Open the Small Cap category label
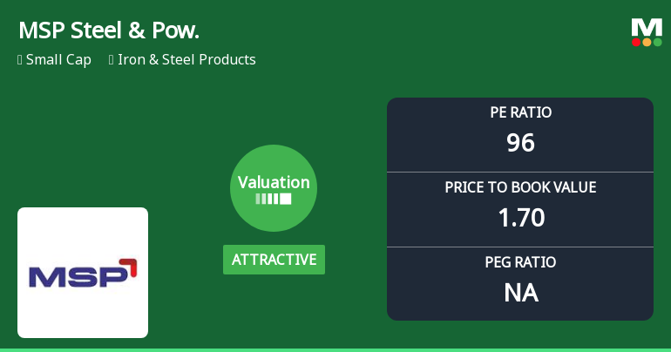This screenshot has height=352, width=671. pos(58,60)
